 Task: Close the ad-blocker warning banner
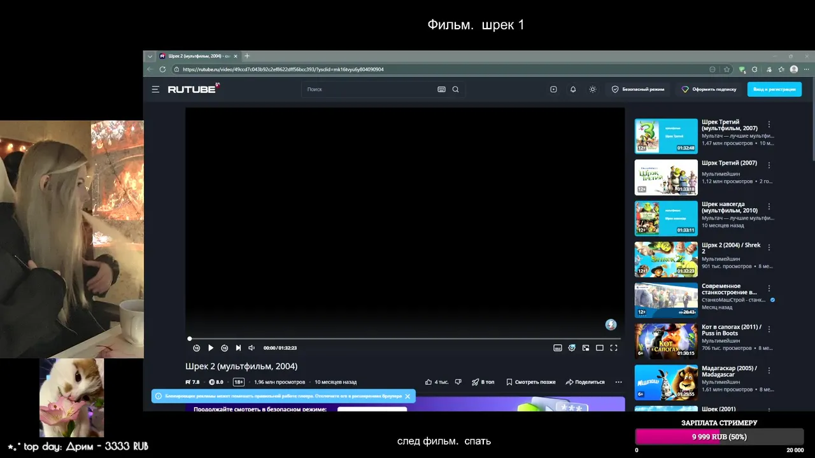tap(407, 396)
